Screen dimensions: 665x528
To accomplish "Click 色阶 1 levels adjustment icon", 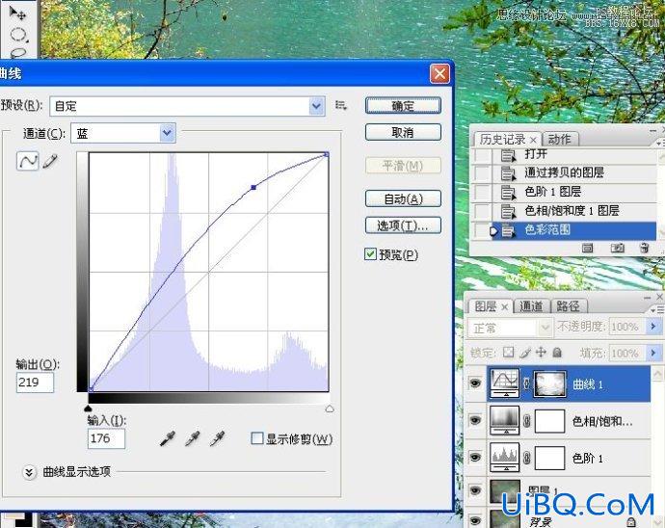I will [x=504, y=458].
